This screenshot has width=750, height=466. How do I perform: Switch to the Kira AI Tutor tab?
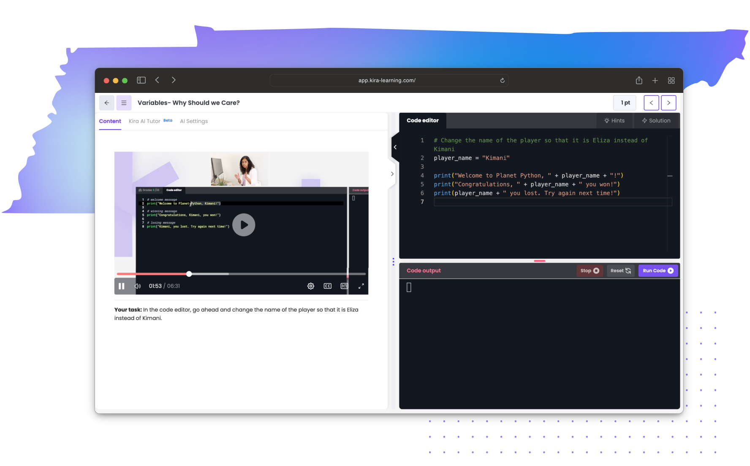144,121
